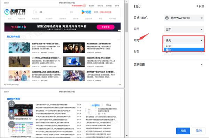This screenshot has height=138, width=209.
Task: Click the 布局 label
Action: point(137,40)
